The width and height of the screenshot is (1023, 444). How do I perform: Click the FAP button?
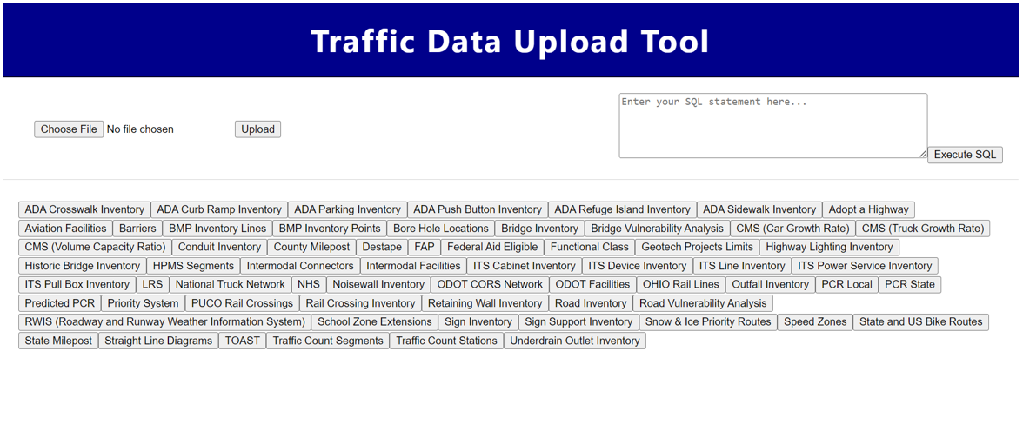point(425,247)
